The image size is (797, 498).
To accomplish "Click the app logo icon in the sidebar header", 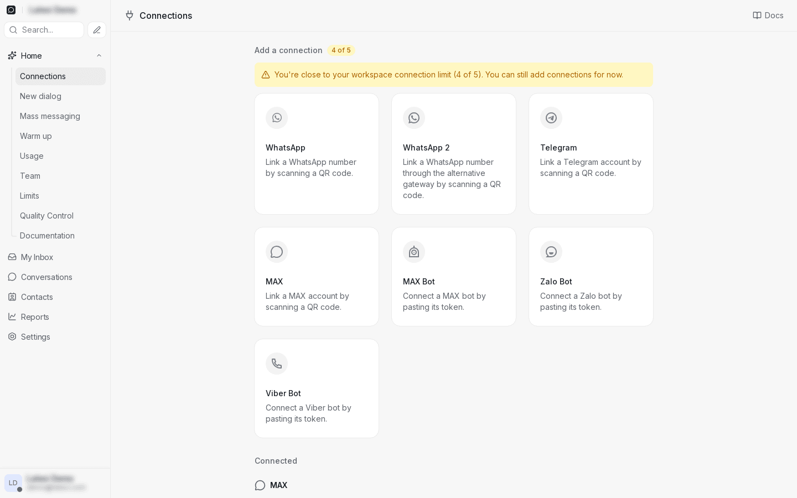I will click(x=11, y=10).
